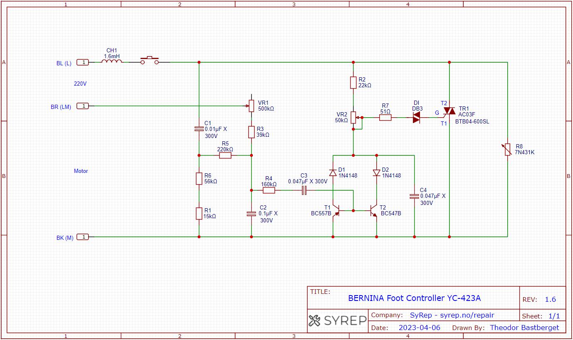This screenshot has width=573, height=340.
Task: Click the BR (LM) connector pin
Action: pos(83,106)
